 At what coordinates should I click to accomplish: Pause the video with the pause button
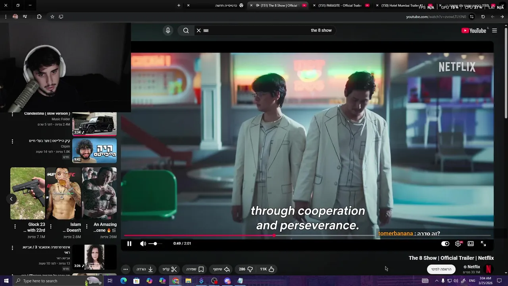point(129,243)
